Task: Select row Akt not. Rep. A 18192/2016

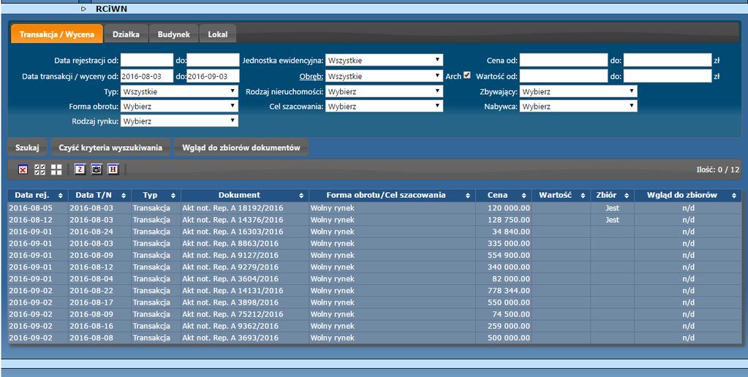Action: (374, 207)
